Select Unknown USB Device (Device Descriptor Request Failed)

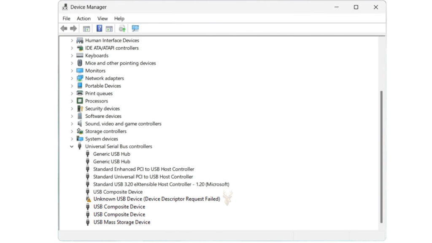click(157, 199)
